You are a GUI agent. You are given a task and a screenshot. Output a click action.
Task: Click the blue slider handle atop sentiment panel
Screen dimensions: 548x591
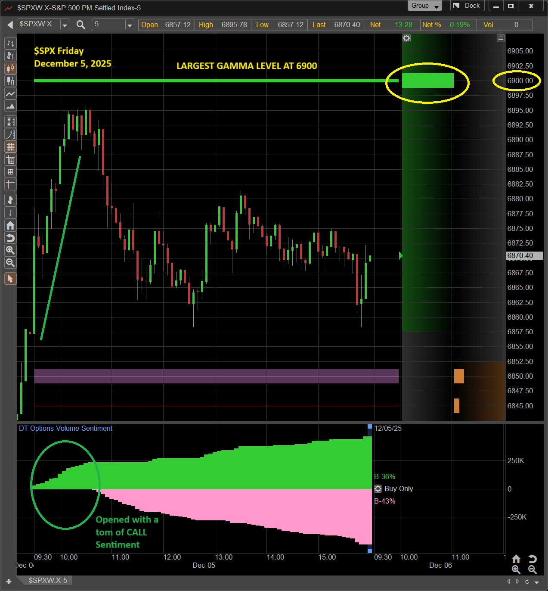369,426
